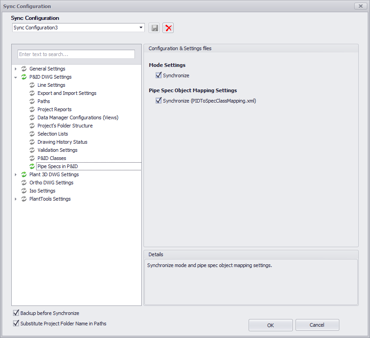Open the Sync Configuration3 dropdown
Image resolution: width=370 pixels, height=338 pixels.
pos(141,28)
